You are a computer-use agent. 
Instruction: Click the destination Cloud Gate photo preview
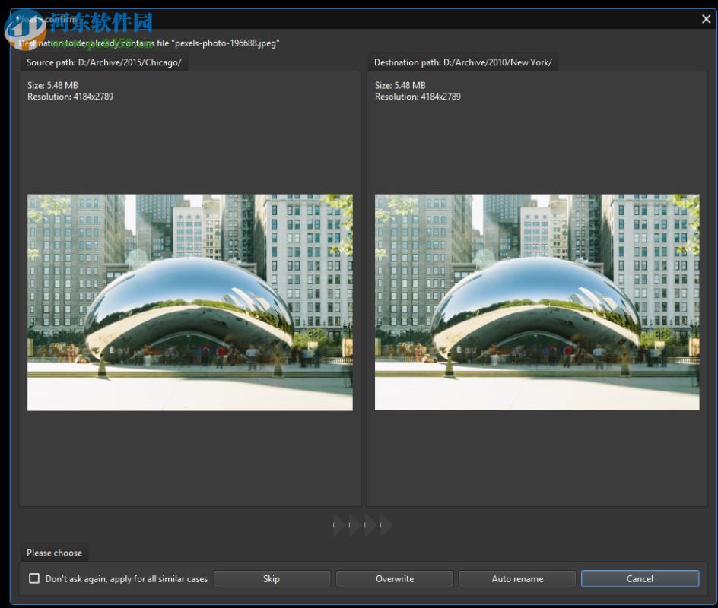point(535,302)
